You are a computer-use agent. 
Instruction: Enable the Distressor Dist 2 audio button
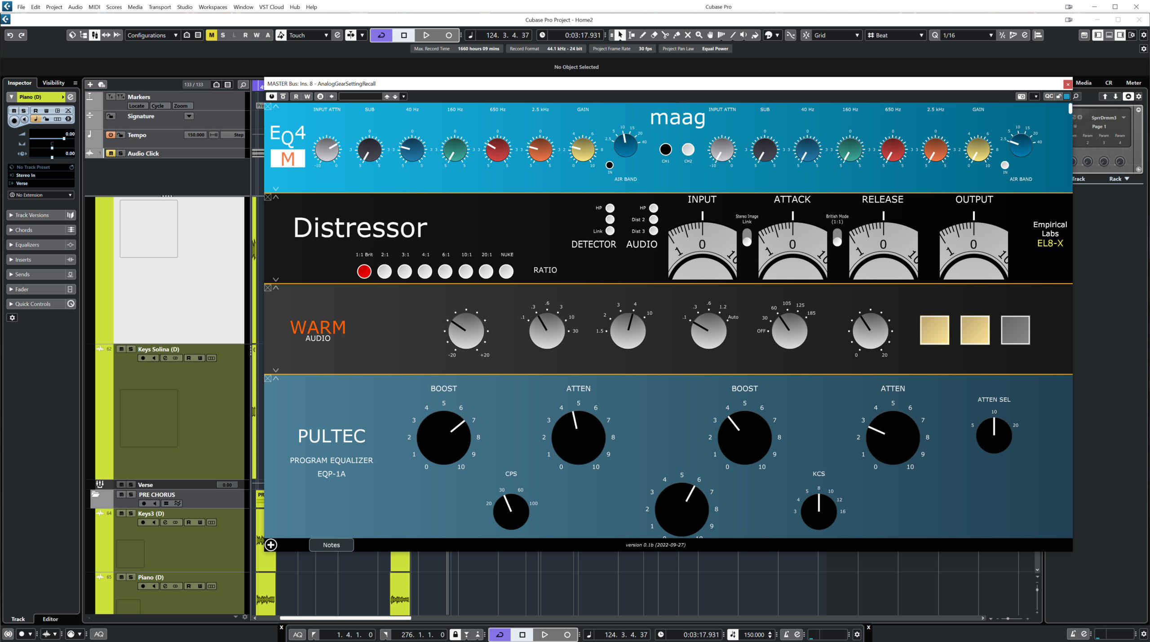pyautogui.click(x=654, y=220)
